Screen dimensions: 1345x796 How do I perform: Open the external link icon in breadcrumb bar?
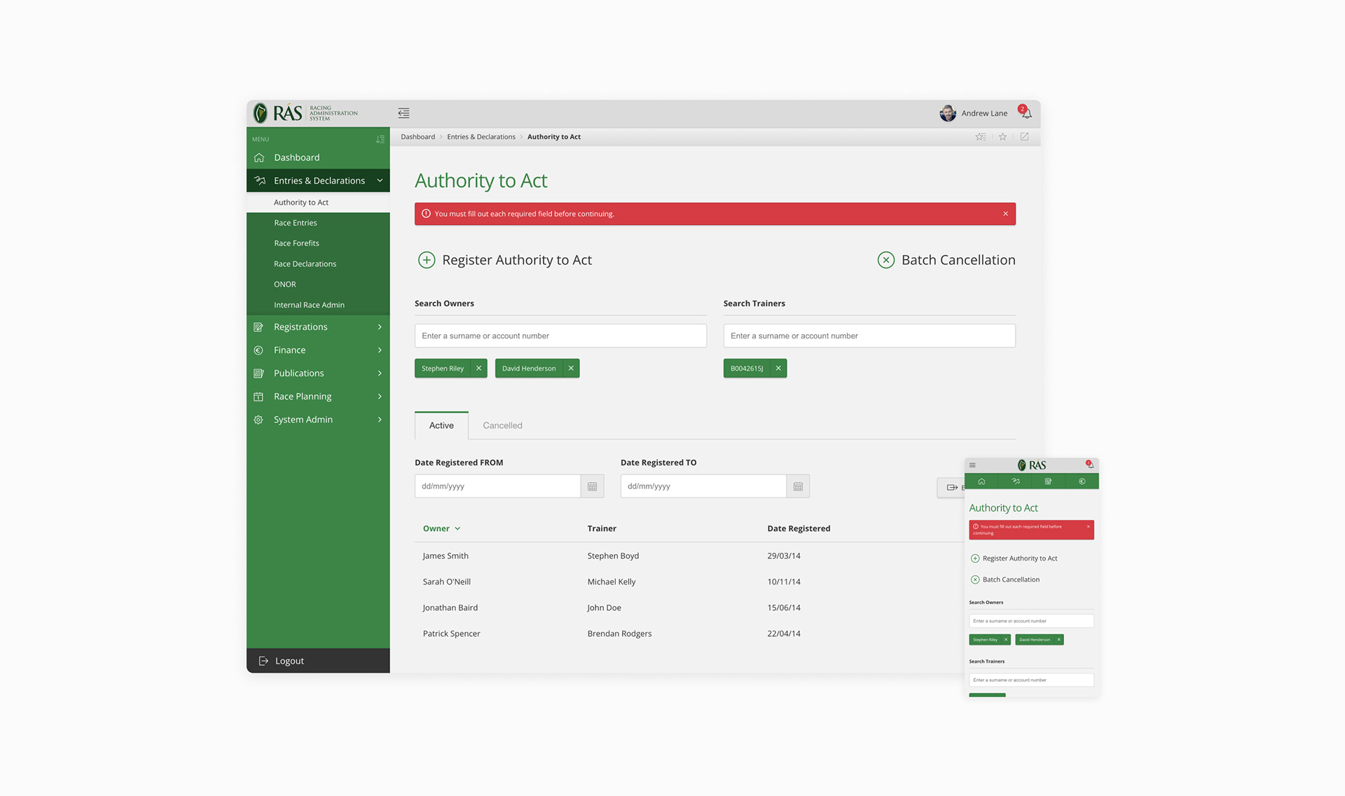(1024, 137)
